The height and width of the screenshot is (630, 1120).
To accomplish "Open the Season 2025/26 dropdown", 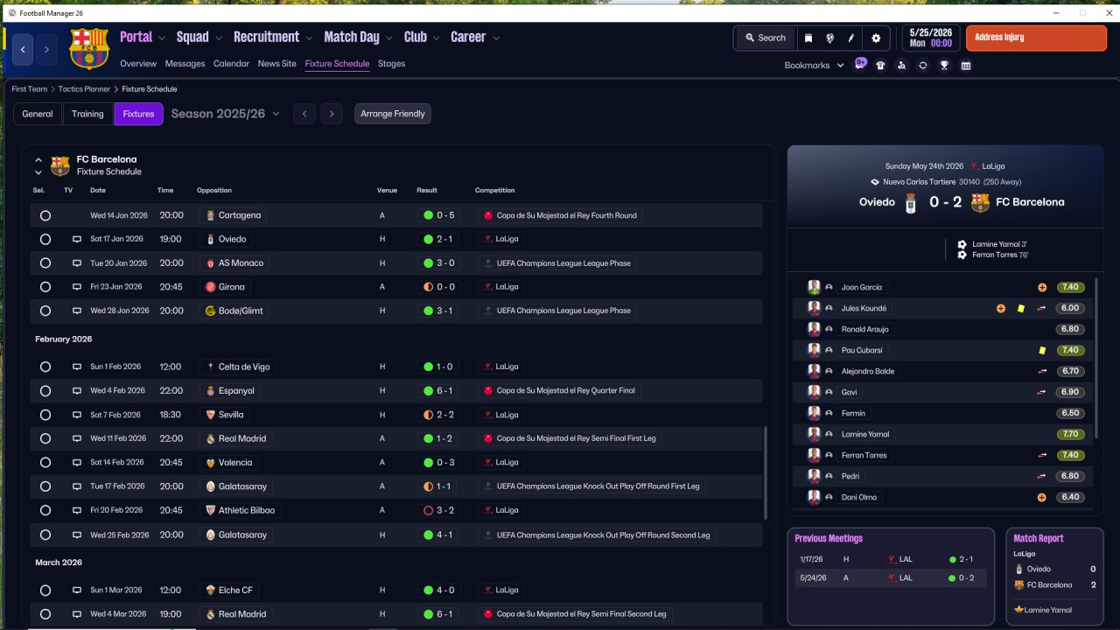I will click(x=226, y=114).
